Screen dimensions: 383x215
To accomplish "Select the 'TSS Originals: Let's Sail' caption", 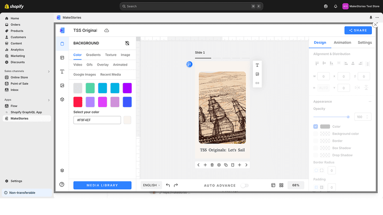I will pyautogui.click(x=222, y=150).
